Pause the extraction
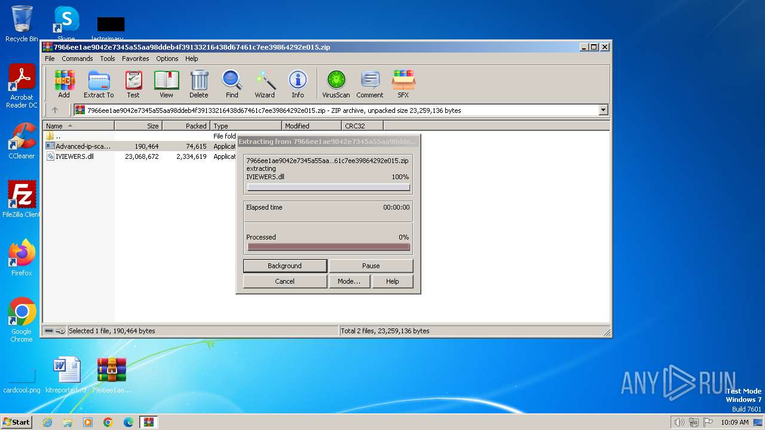The image size is (765, 430). [371, 266]
